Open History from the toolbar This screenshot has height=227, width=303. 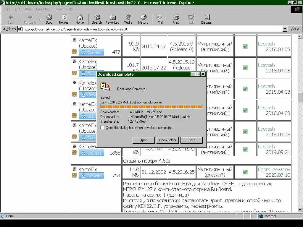(143, 19)
